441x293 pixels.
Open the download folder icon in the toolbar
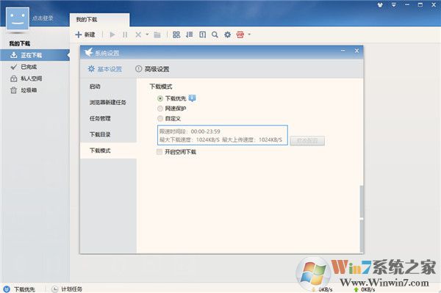(157, 35)
